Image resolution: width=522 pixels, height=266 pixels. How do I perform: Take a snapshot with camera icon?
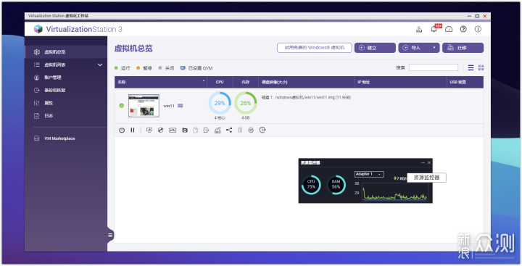185,130
